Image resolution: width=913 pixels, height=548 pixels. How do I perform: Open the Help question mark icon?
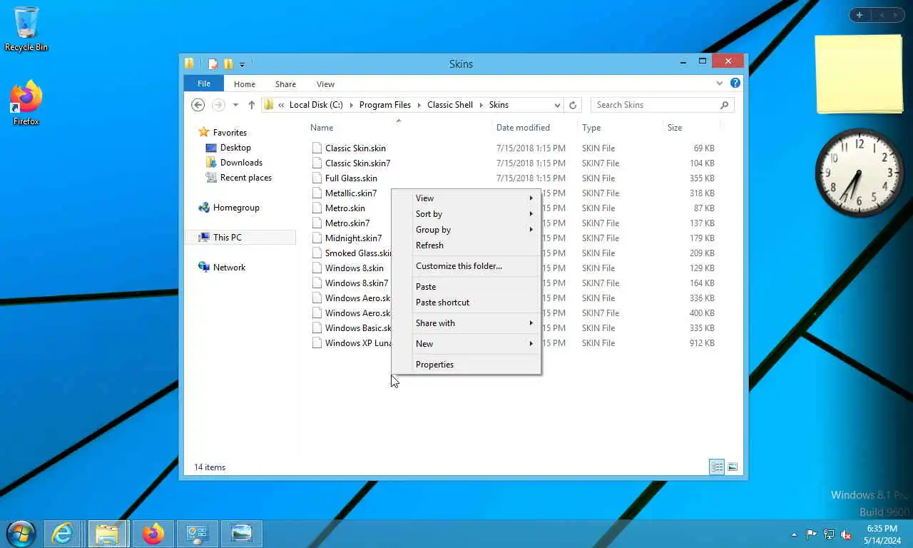coord(735,83)
